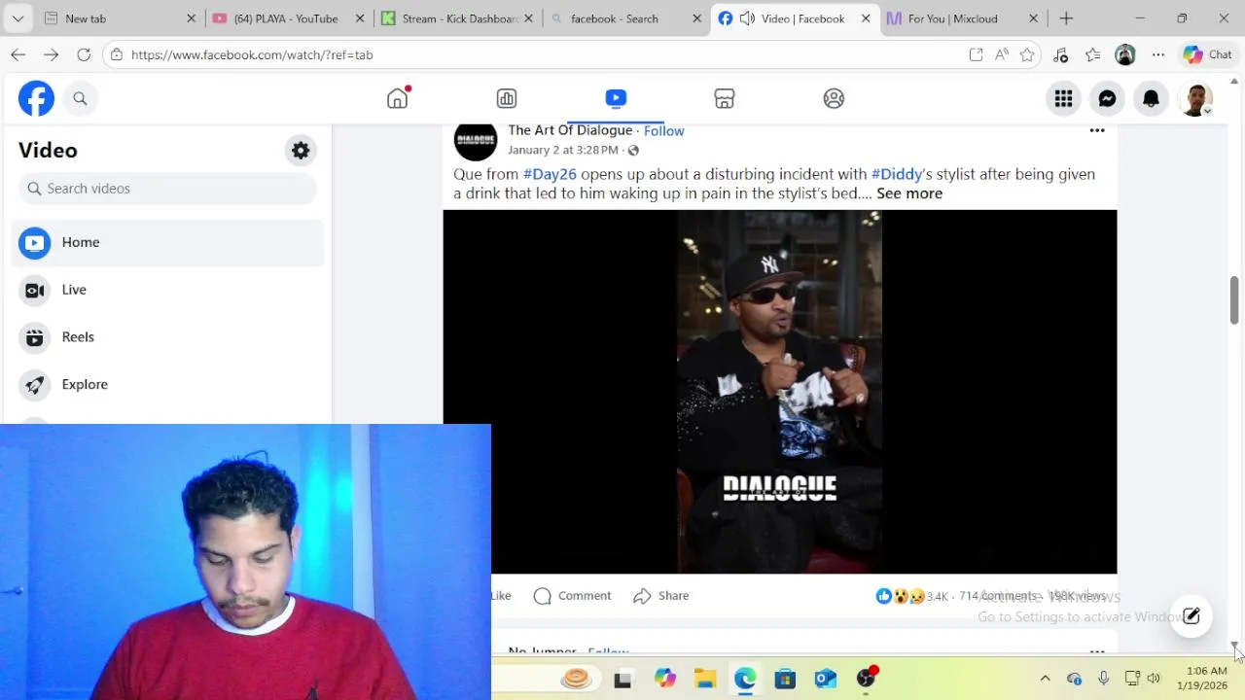1245x700 pixels.
Task: Follow The Art Of Dialogue page
Action: (663, 130)
